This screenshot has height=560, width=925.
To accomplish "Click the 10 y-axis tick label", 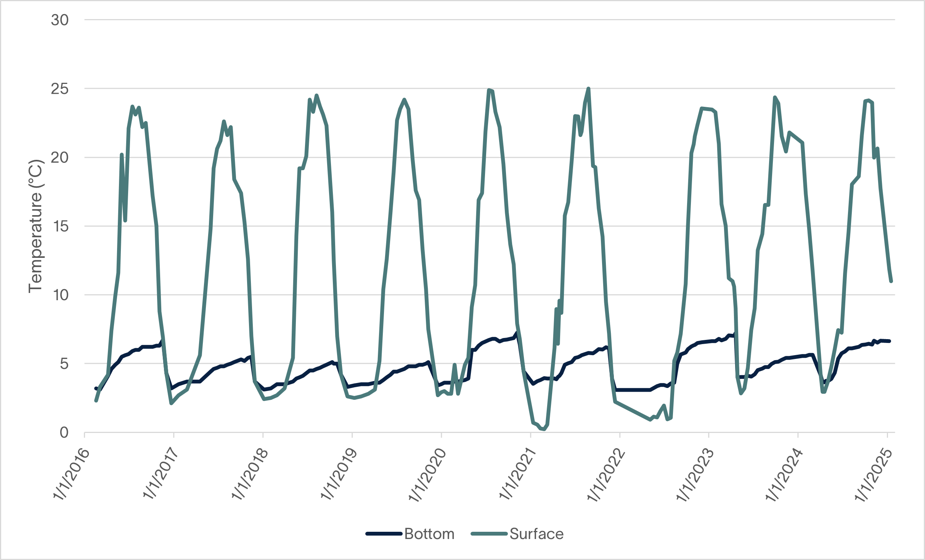I will click(60, 295).
